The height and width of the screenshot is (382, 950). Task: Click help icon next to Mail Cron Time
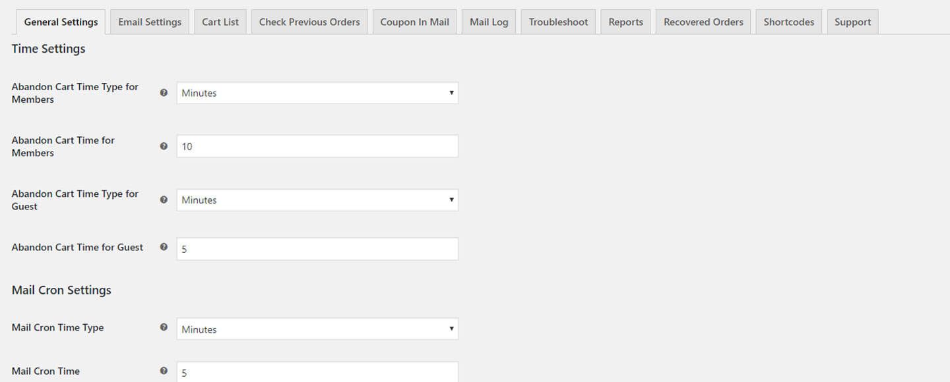pos(164,371)
